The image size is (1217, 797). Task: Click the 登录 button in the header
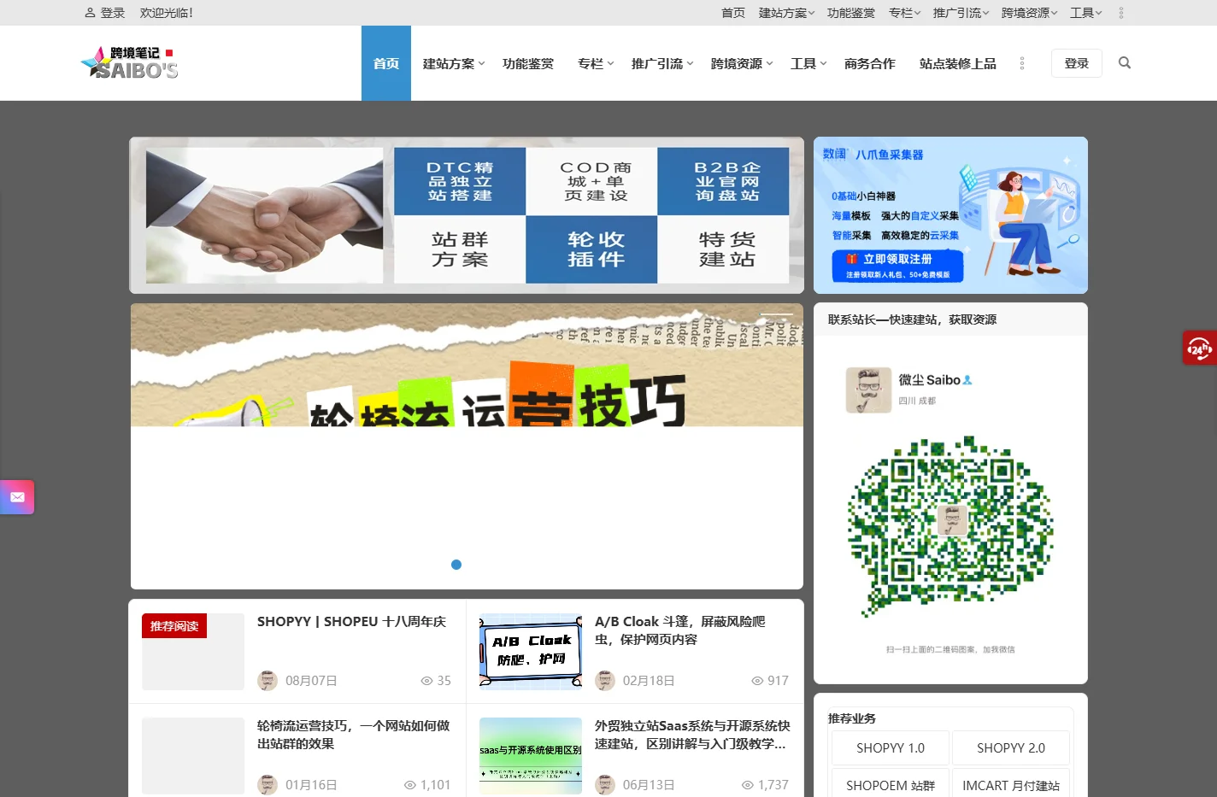tap(1077, 63)
